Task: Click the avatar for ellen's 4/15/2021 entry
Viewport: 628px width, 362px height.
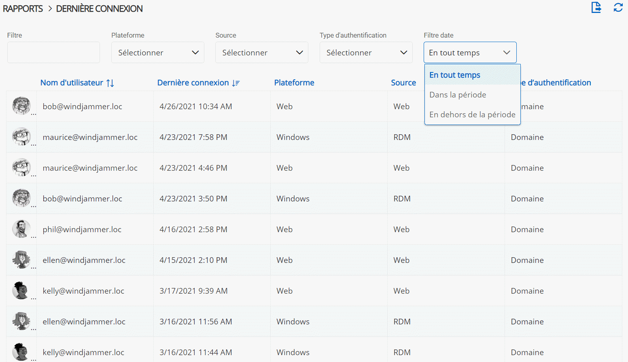Action: (21, 260)
